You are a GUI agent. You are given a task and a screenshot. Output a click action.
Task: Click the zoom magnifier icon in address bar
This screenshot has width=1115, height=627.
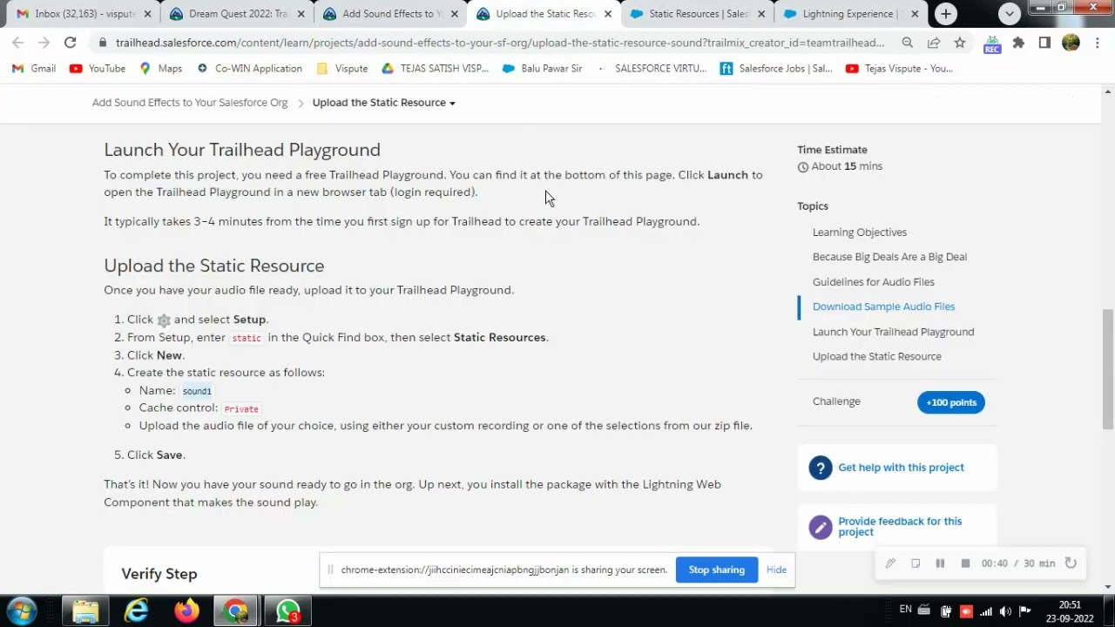click(907, 43)
